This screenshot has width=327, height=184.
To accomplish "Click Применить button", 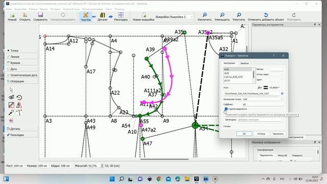I will click(x=278, y=134).
